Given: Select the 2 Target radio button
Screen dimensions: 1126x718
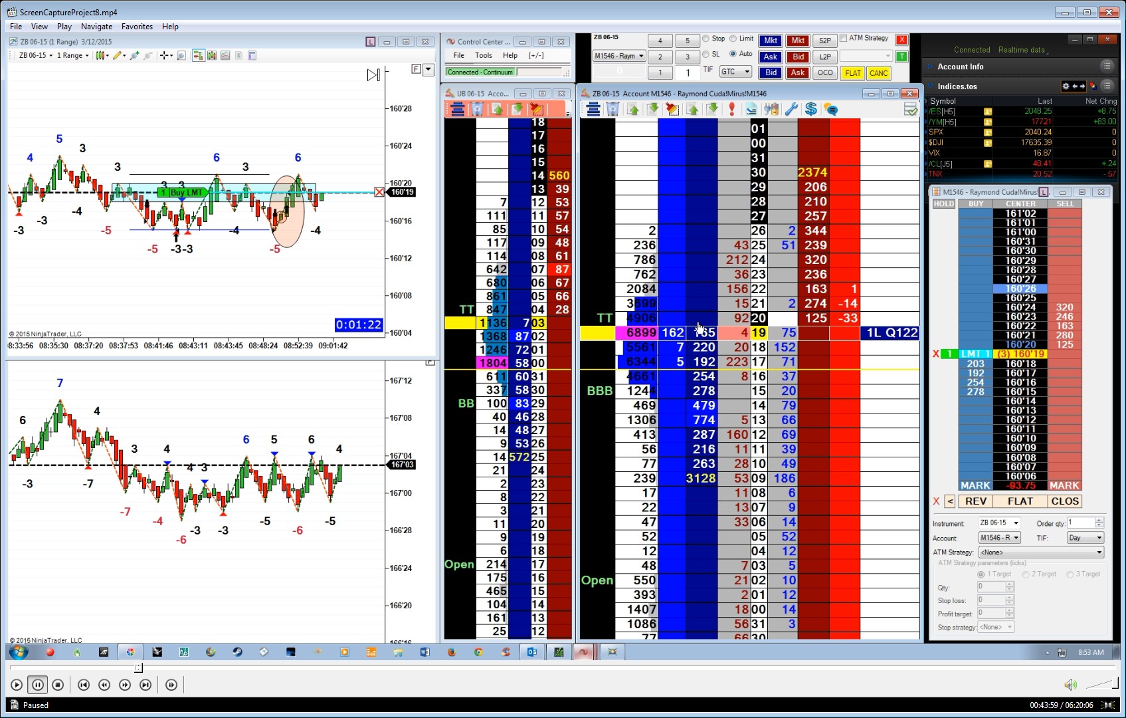Looking at the screenshot, I should [x=1026, y=574].
